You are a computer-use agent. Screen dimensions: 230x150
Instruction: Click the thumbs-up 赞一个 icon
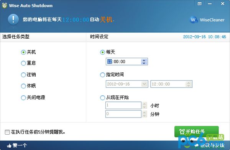[9, 145]
